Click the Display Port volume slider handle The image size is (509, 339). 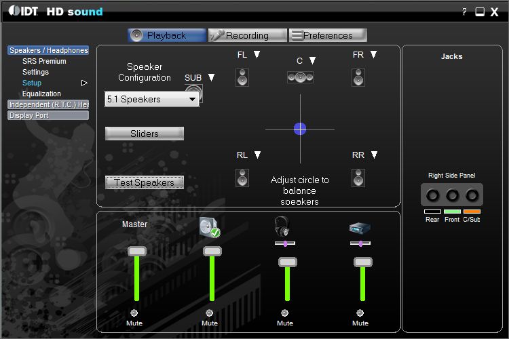363,262
